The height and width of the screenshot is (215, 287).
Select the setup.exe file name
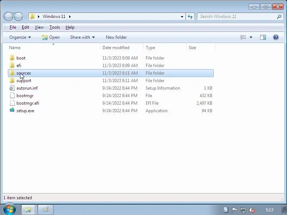click(x=25, y=111)
